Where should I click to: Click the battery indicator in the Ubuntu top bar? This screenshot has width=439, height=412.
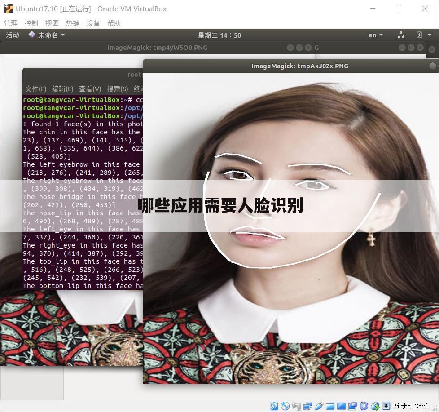click(x=419, y=35)
